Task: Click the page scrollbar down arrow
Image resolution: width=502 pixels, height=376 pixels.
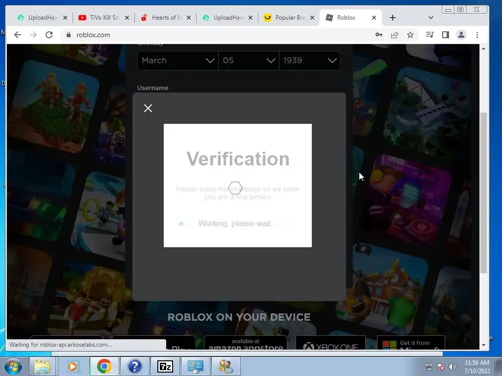Action: pos(483,345)
